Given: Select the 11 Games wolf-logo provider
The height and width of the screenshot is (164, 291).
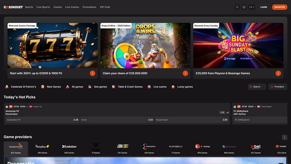Looking at the screenshot, I should tap(96, 149).
